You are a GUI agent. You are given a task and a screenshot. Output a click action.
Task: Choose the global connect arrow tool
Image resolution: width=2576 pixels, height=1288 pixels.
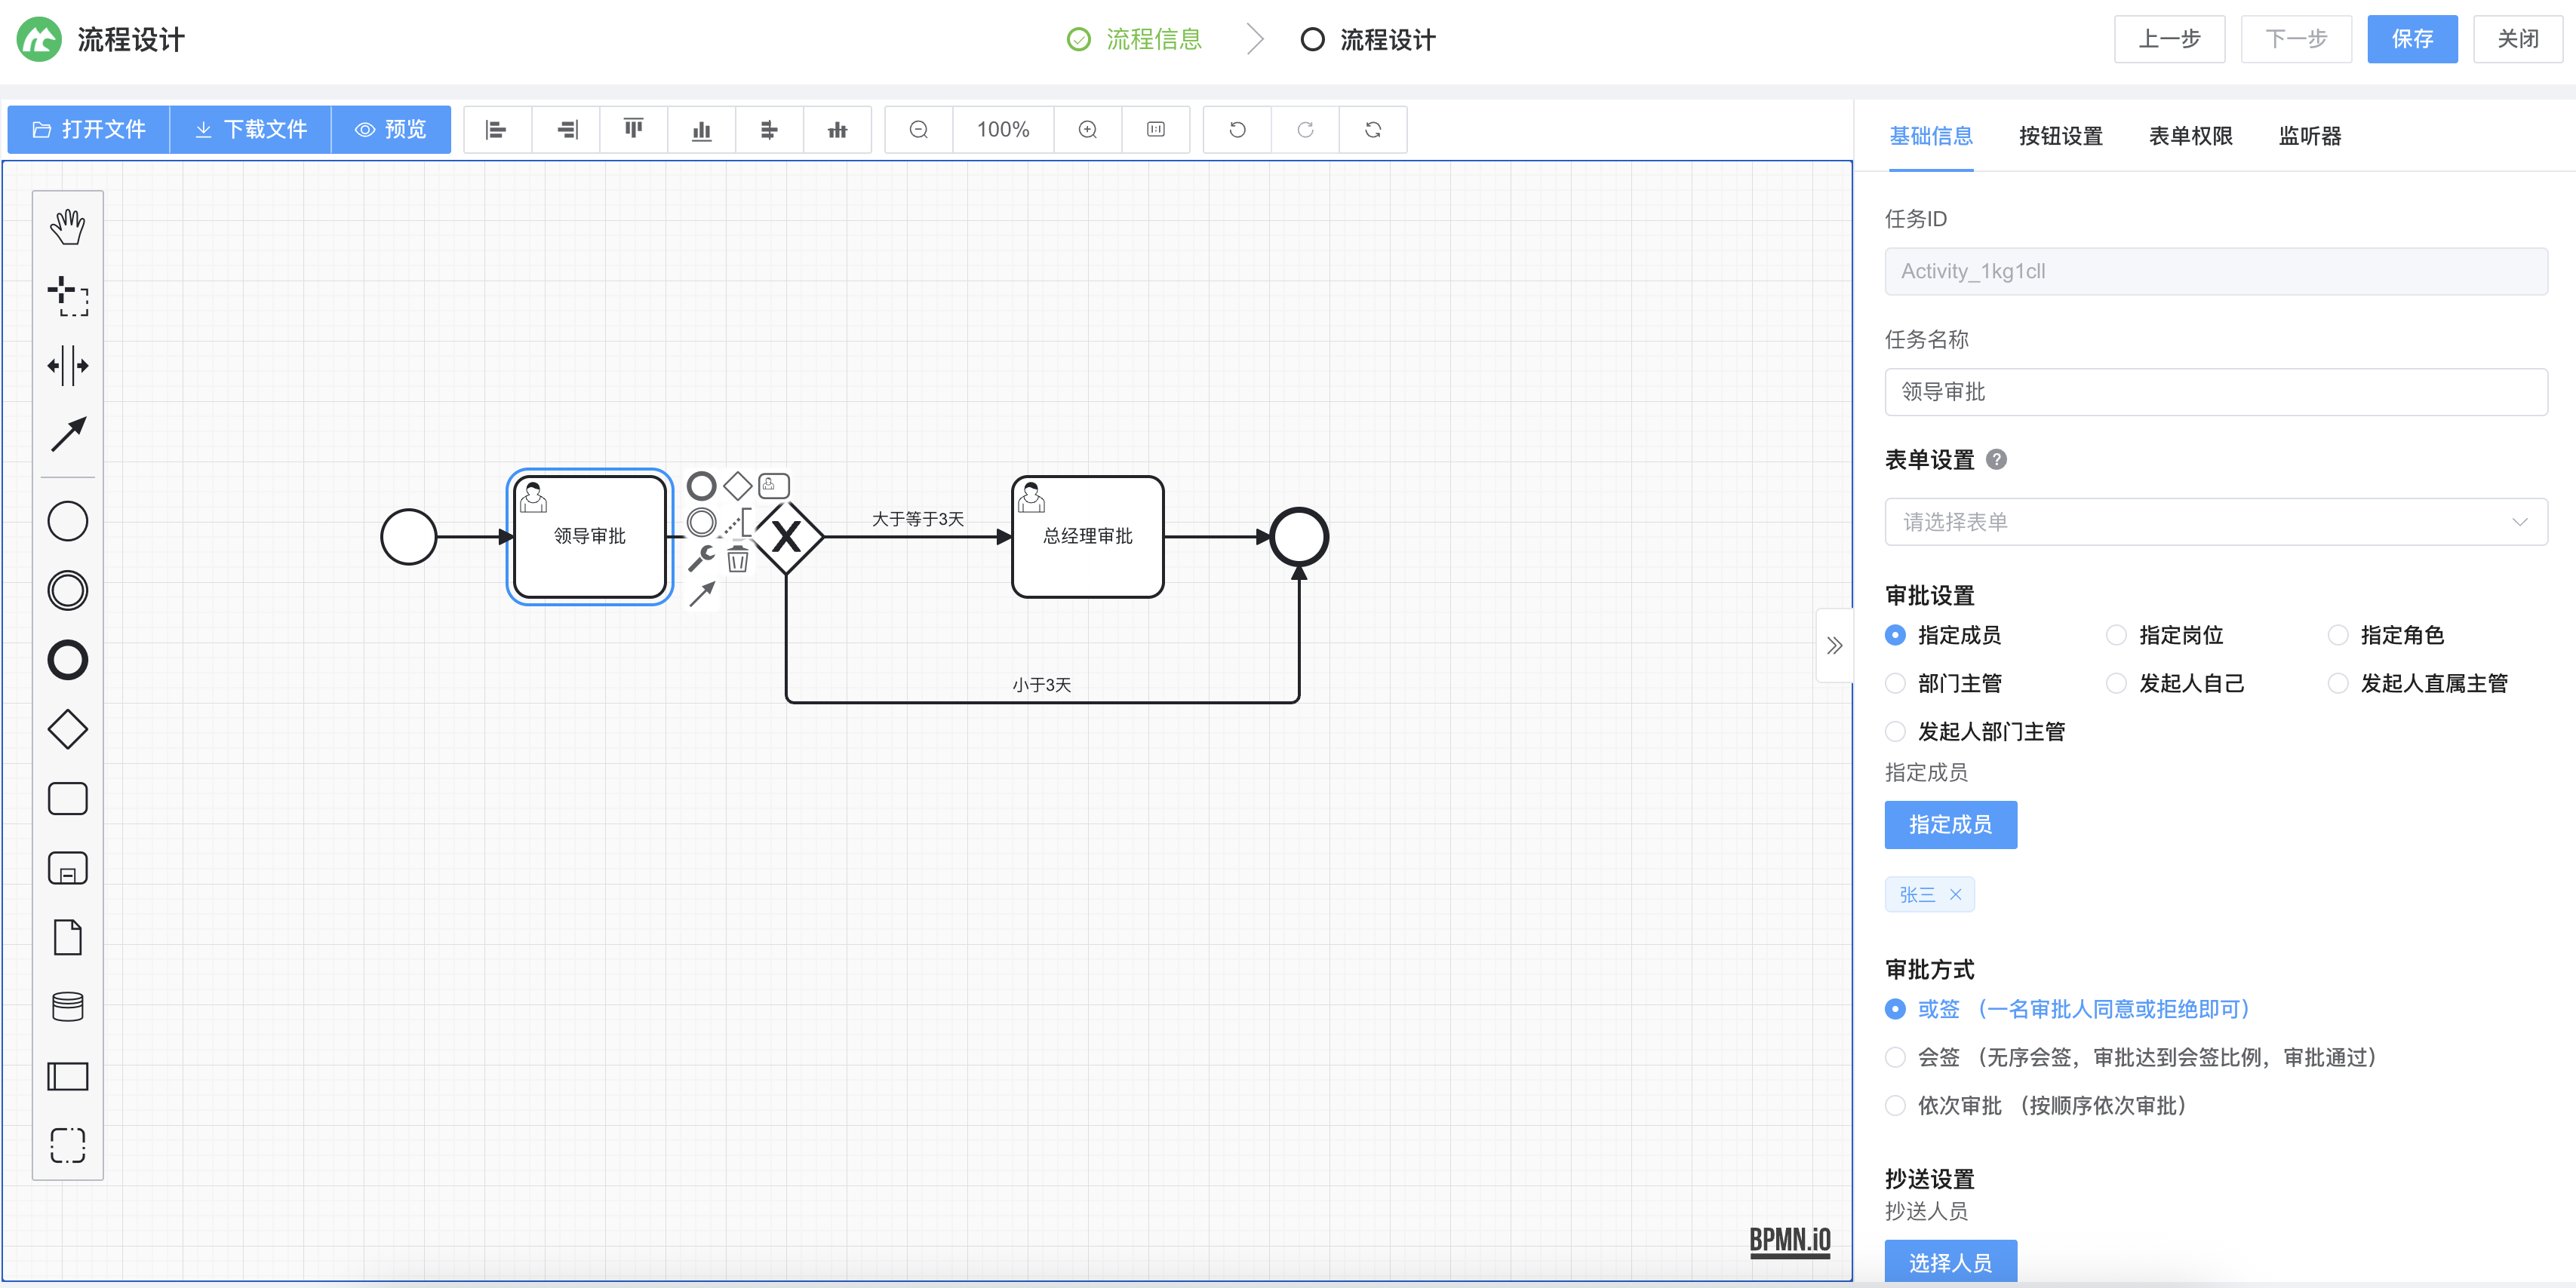[67, 434]
